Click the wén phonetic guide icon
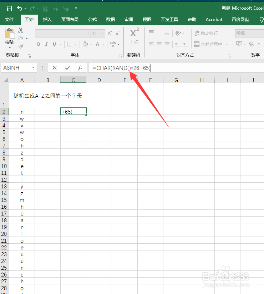This screenshot has width=264, height=294. [113, 44]
